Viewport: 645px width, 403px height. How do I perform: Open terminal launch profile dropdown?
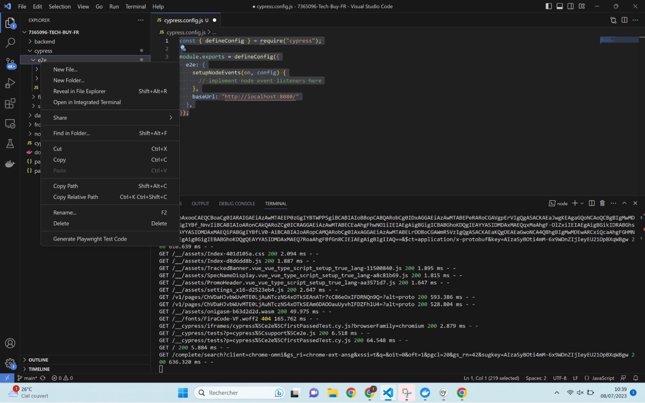tap(582, 203)
